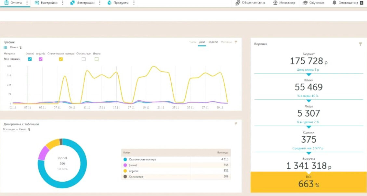Click the donut chart center label
The image size is (367, 196).
pyautogui.click(x=62, y=163)
